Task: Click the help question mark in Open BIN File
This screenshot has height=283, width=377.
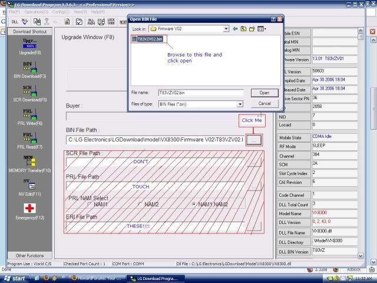Action: click(273, 19)
